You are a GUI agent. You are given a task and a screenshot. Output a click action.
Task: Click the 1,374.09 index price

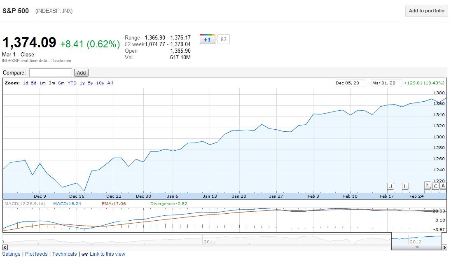(29, 42)
